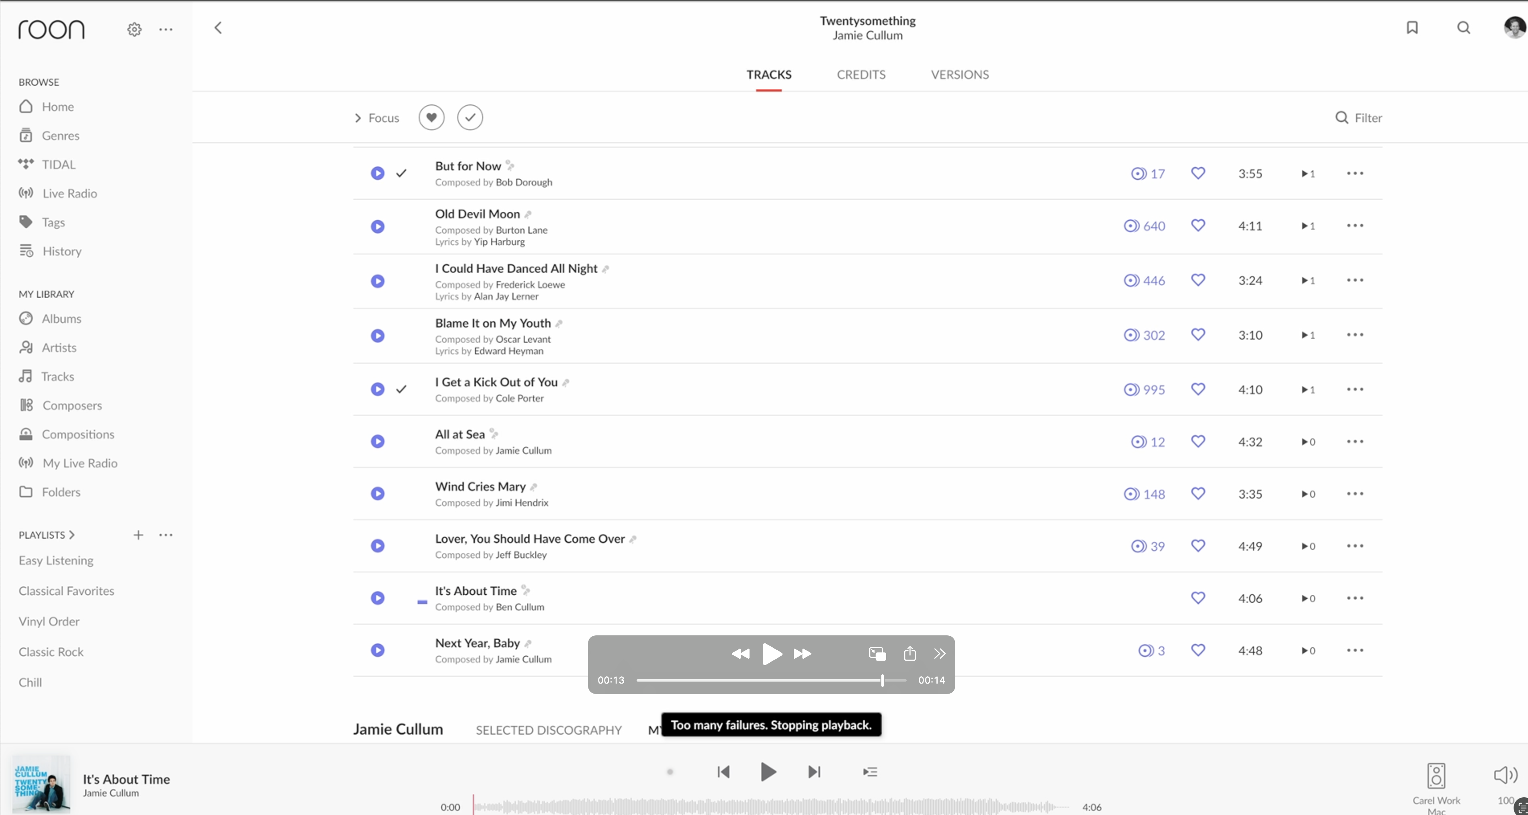Viewport: 1528px width, 815px height.
Task: Go back using the back arrow
Action: pyautogui.click(x=218, y=28)
